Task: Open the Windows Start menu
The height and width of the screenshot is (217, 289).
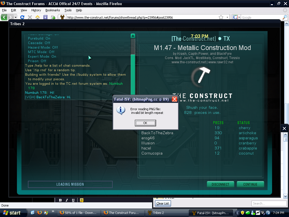Action: click(12, 213)
